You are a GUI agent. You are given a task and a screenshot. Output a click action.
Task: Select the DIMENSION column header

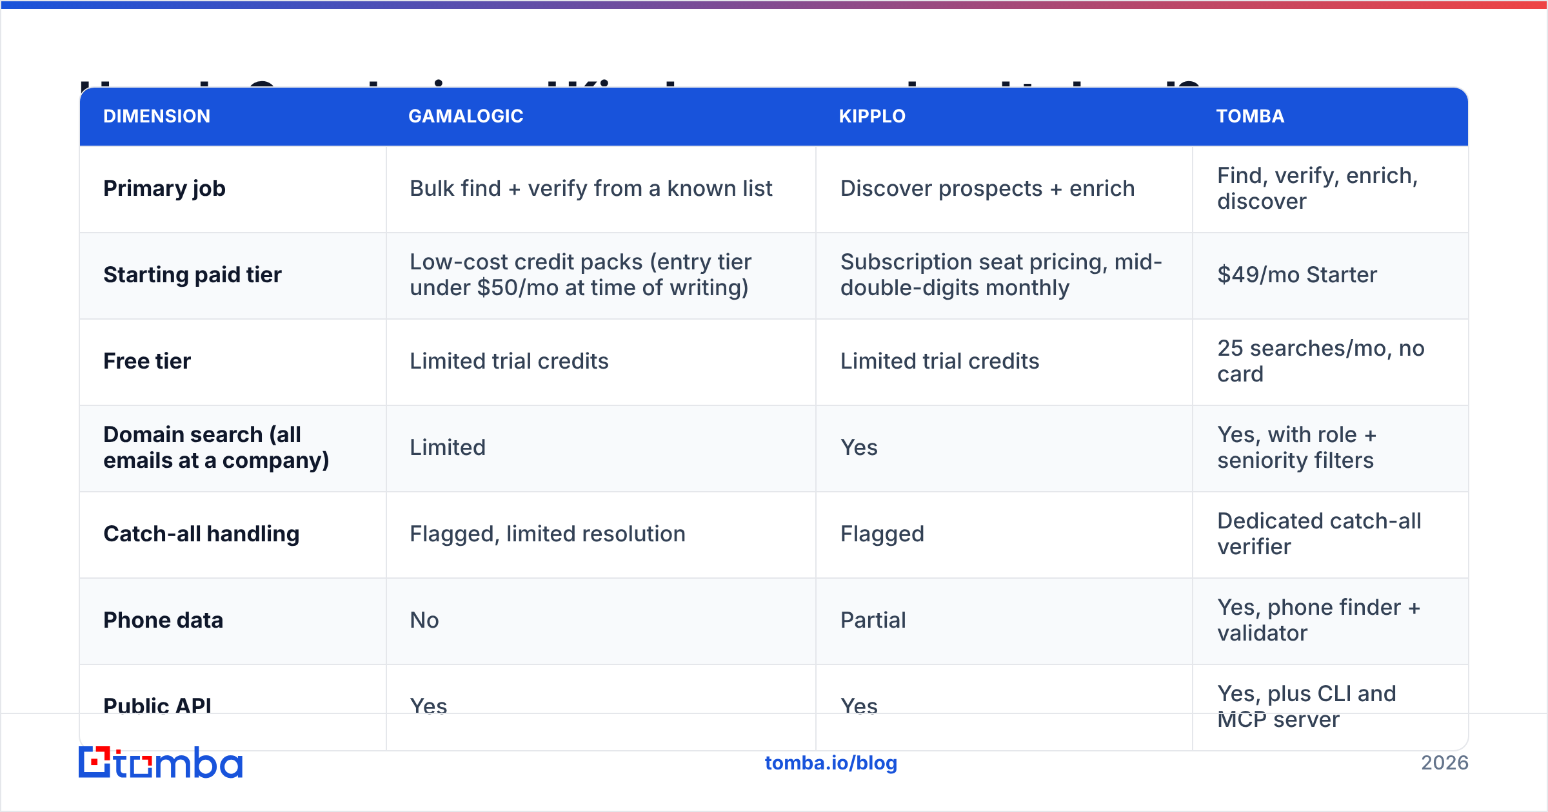coord(157,116)
